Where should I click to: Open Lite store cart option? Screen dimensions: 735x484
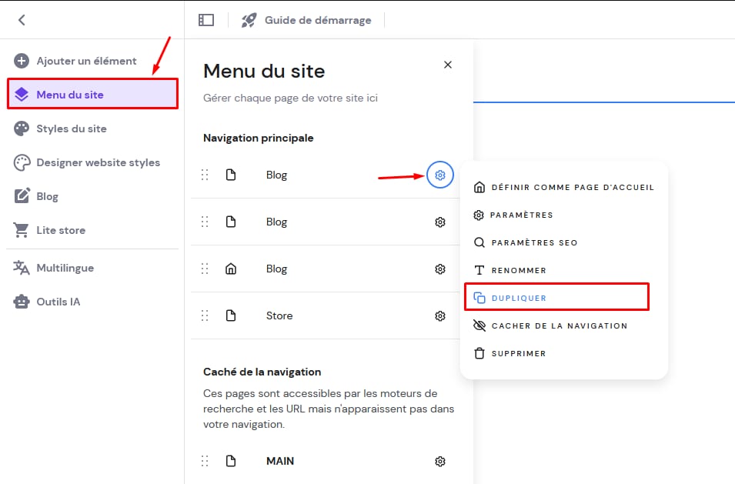(x=60, y=230)
